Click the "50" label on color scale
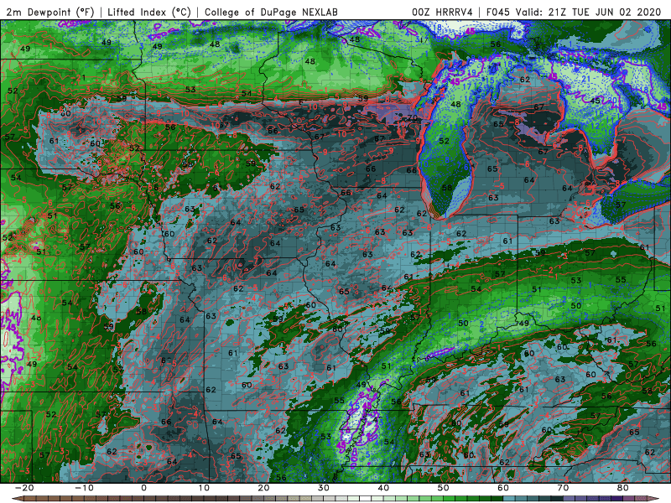Screen dimensions: 671x503 444,488
